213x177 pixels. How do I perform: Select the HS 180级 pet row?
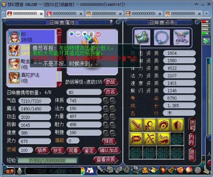click(x=32, y=37)
